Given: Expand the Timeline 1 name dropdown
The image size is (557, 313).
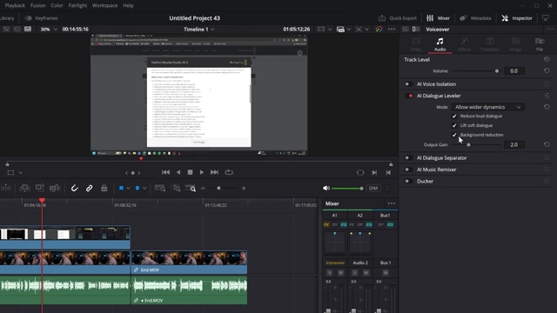Looking at the screenshot, I should (199, 29).
